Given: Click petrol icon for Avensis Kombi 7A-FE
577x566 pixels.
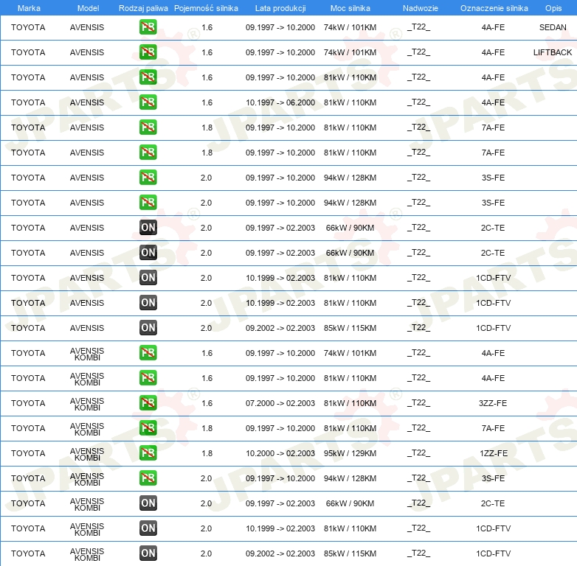Looking at the screenshot, I should tap(148, 427).
